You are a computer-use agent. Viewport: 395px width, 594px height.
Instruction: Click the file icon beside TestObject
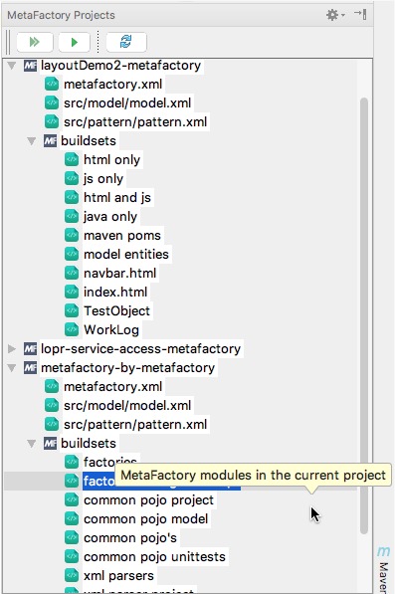[72, 311]
